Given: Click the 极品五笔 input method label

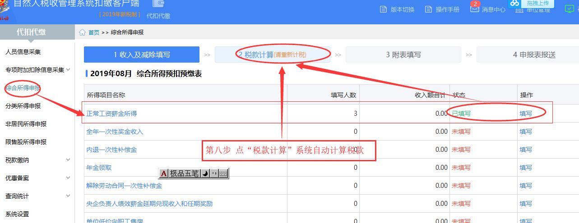Looking at the screenshot, I should coord(184,173).
